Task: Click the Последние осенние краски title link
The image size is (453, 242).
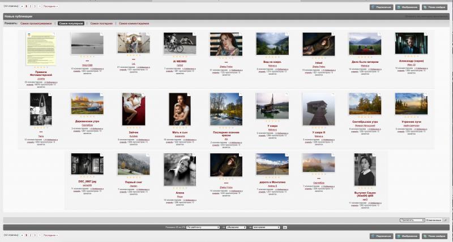Action: pos(226,134)
